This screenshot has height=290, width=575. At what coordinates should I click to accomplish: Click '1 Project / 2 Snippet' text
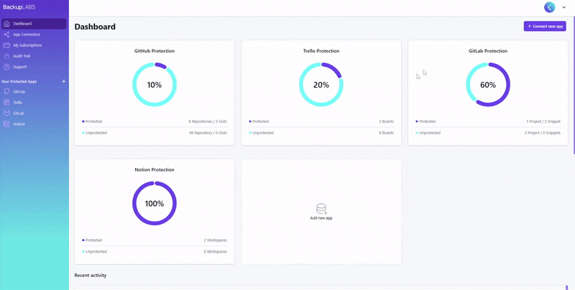543,121
